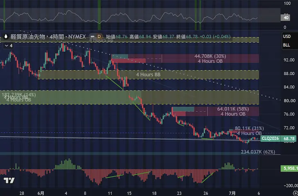Click the 安値68.37 low value
The width and height of the screenshot is (298, 196).
tap(164, 36)
